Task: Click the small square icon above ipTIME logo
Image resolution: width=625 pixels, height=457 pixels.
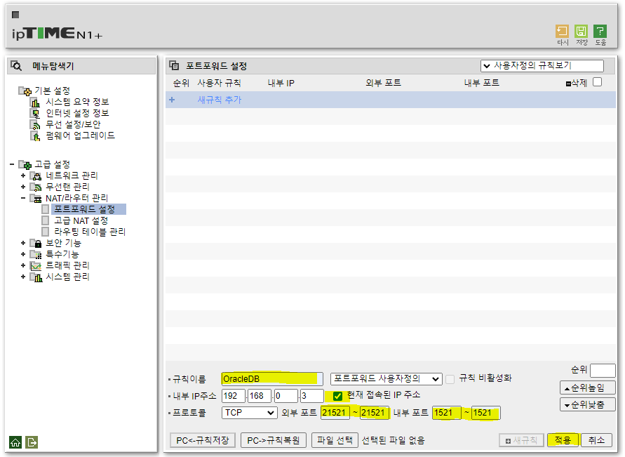Action: pos(15,15)
